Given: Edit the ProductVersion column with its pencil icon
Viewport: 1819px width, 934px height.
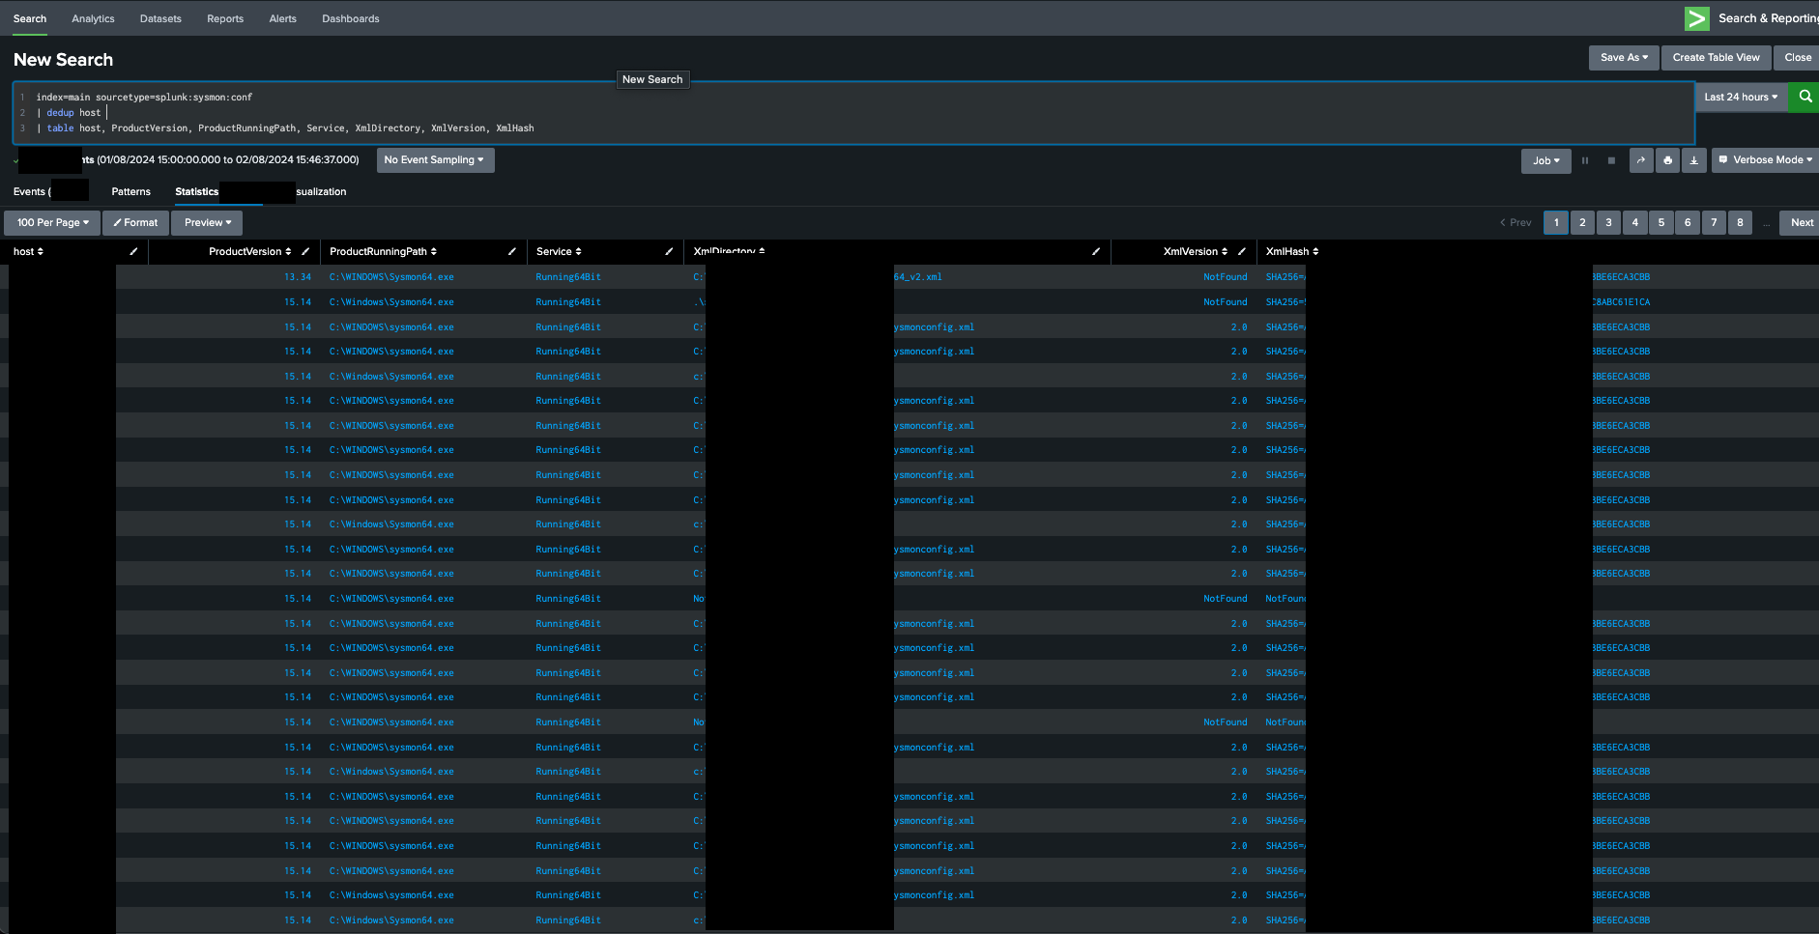Looking at the screenshot, I should point(305,251).
